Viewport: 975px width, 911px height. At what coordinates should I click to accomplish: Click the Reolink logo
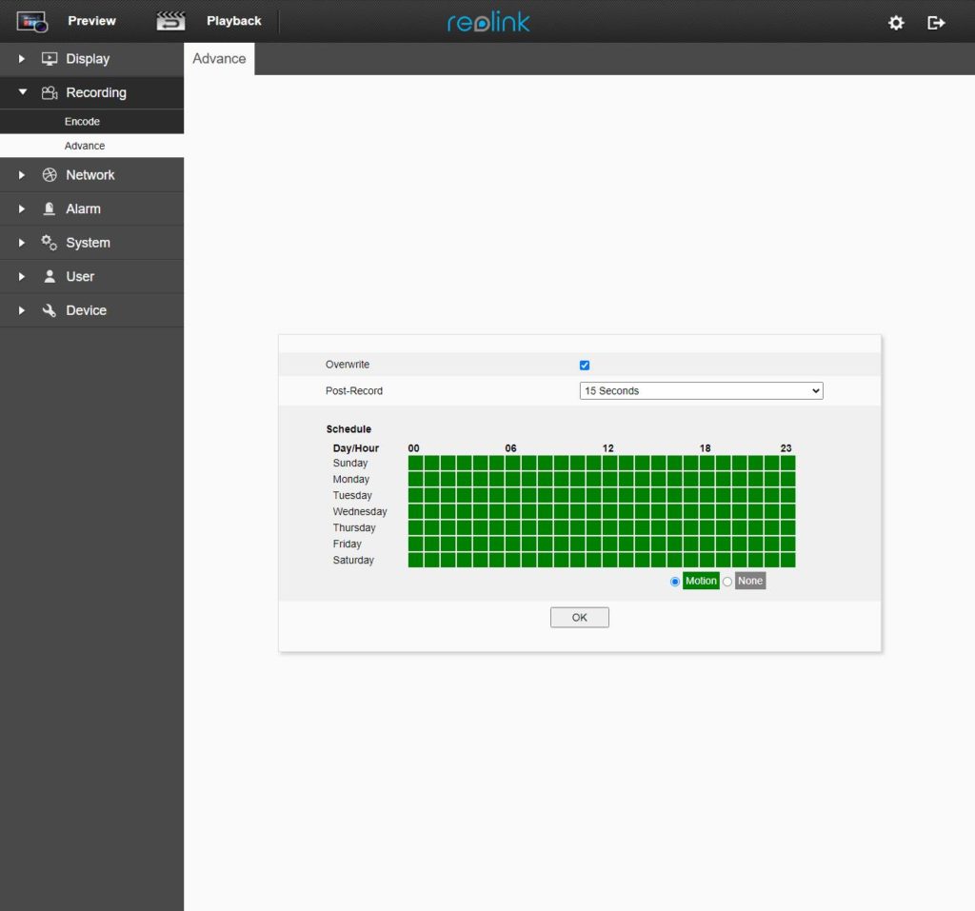[x=488, y=22]
